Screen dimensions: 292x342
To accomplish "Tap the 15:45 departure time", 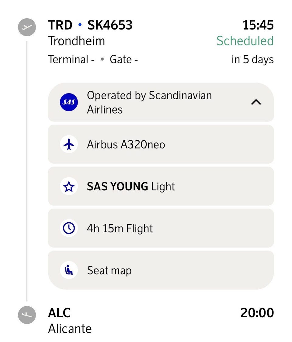I will pyautogui.click(x=258, y=25).
